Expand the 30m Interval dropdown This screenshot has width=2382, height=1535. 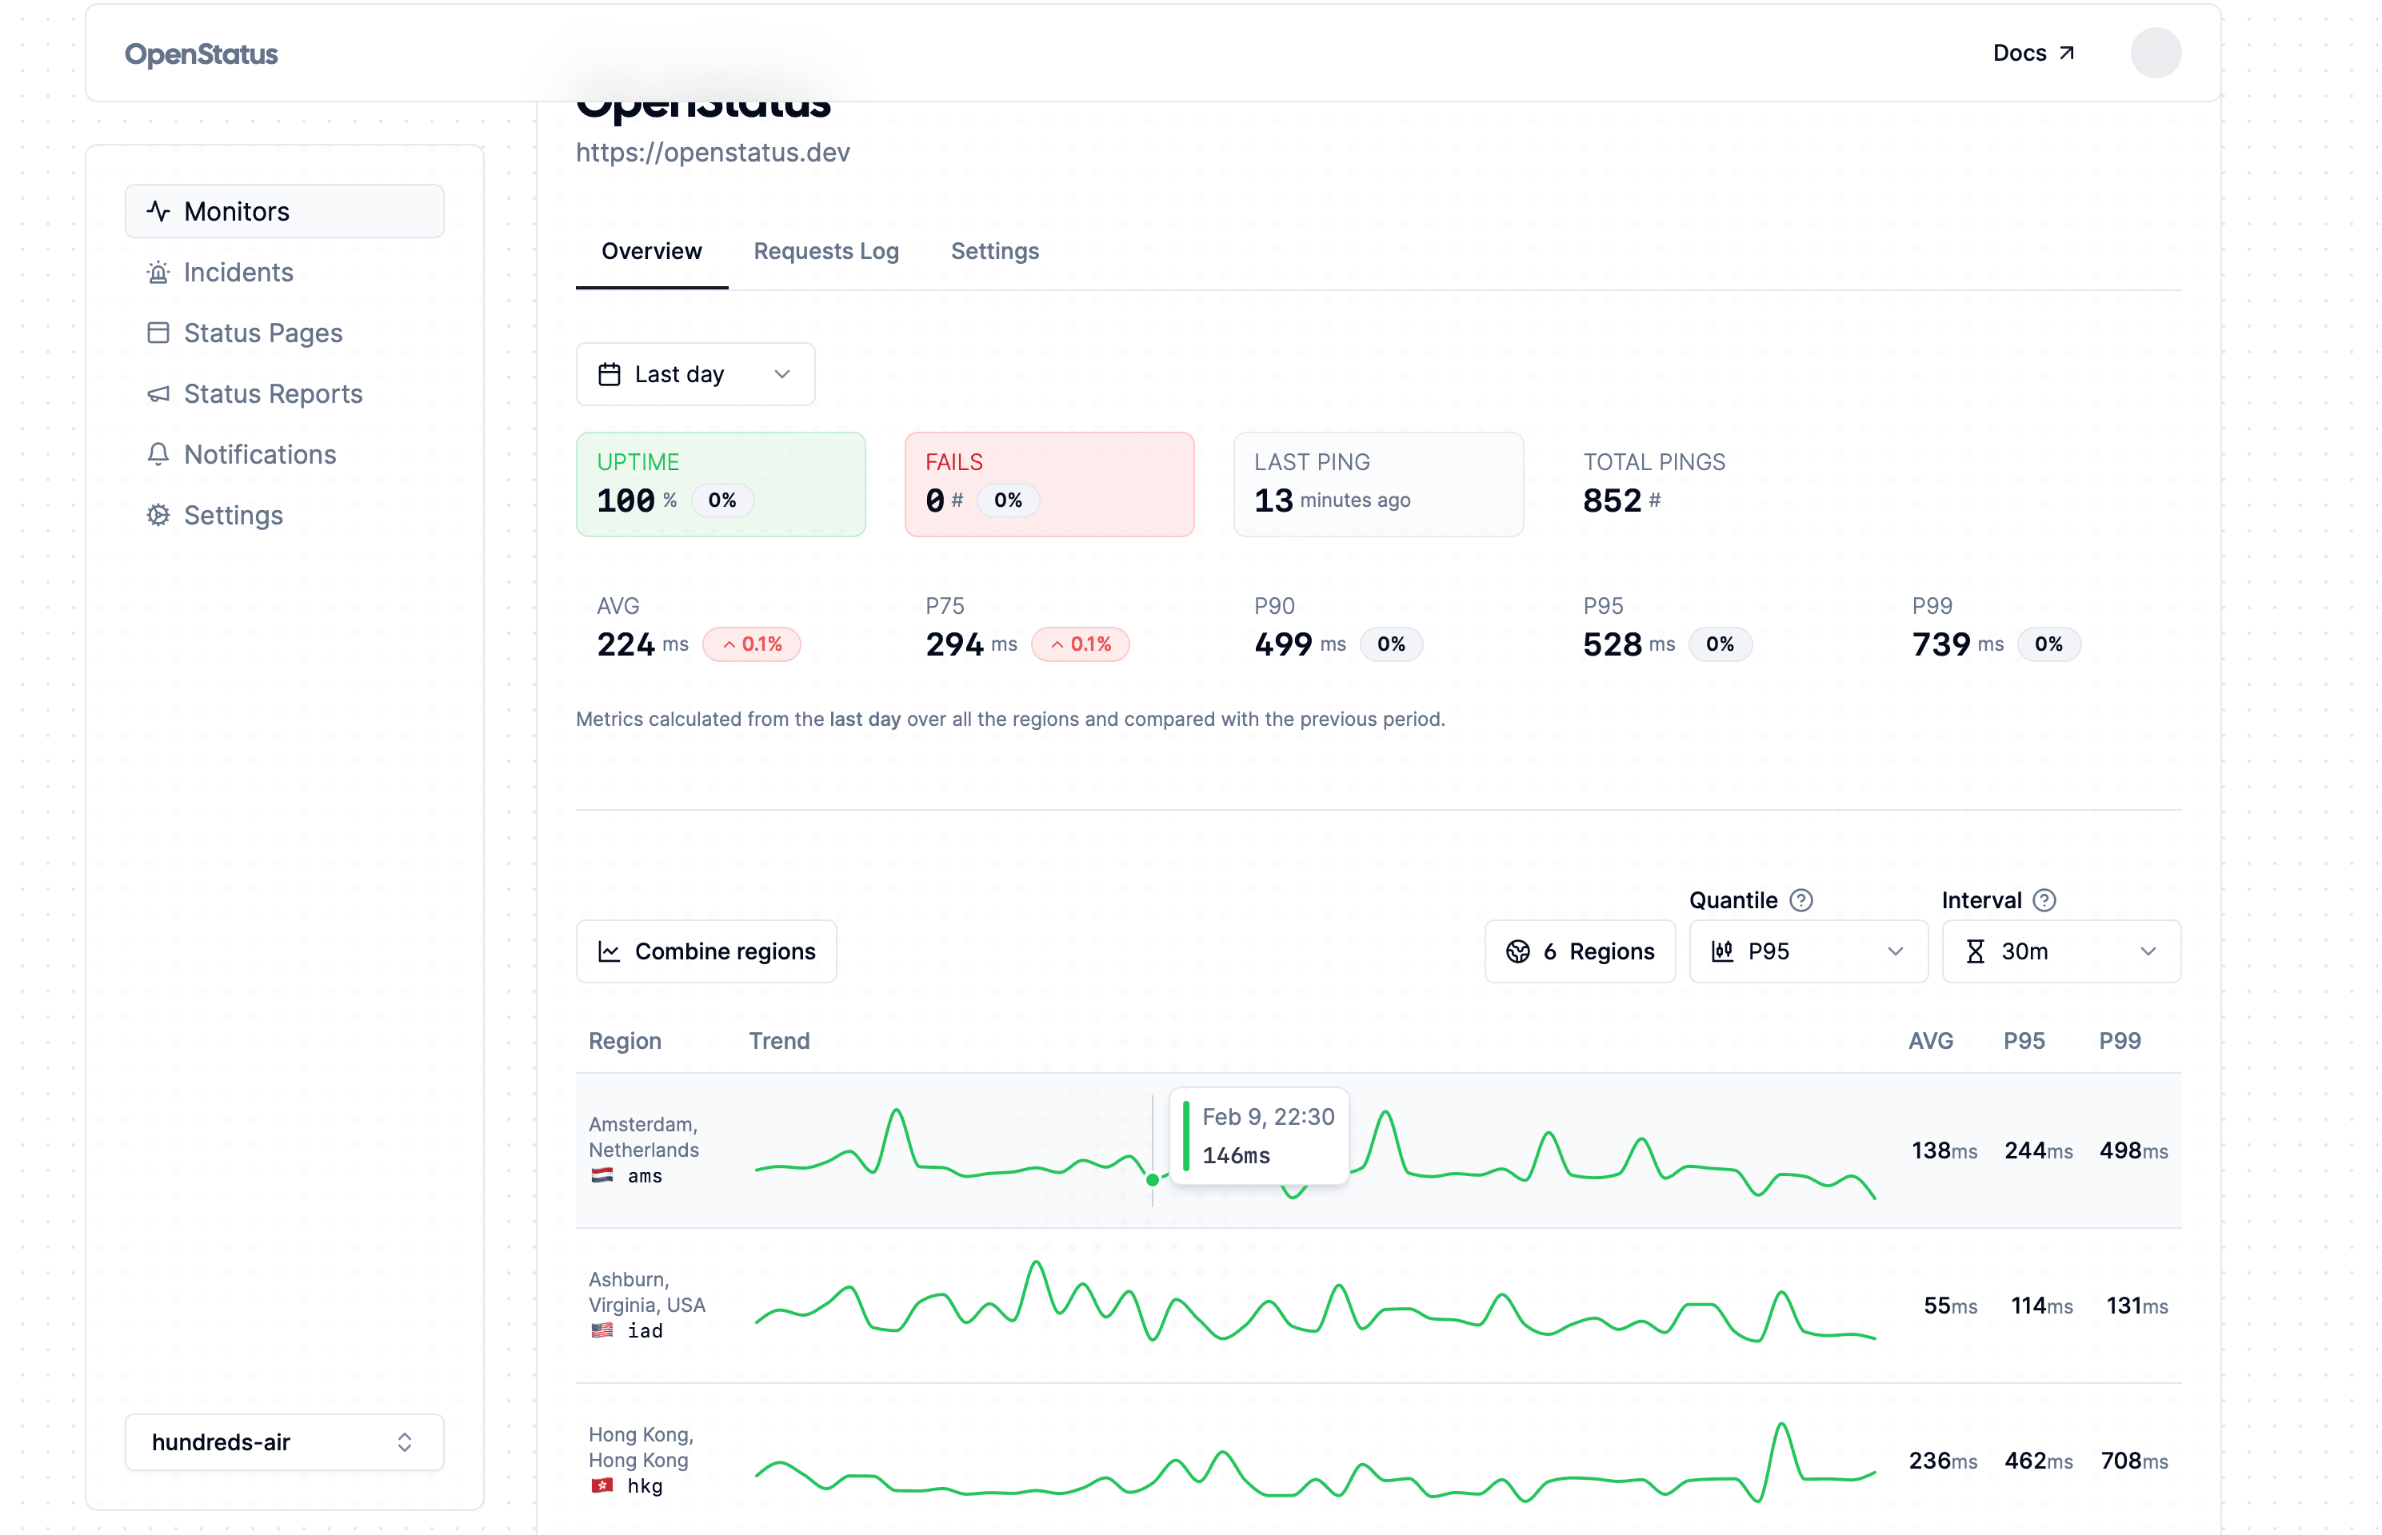tap(2061, 951)
